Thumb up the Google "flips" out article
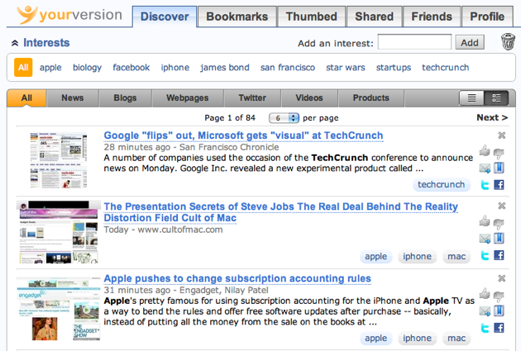Image resolution: width=521 pixels, height=351 pixels. click(x=485, y=151)
